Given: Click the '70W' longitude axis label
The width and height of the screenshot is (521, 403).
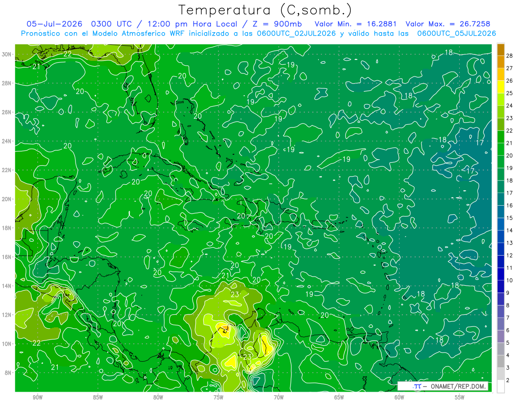Looking at the screenshot, I should (x=279, y=397).
